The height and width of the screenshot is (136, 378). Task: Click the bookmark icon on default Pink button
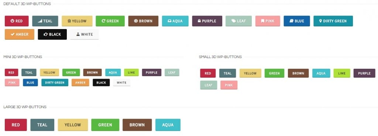coord(262,21)
